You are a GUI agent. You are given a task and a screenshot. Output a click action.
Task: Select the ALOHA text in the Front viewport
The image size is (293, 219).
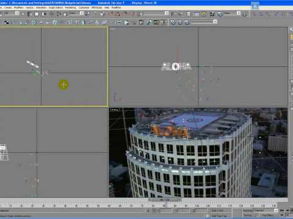point(176,67)
